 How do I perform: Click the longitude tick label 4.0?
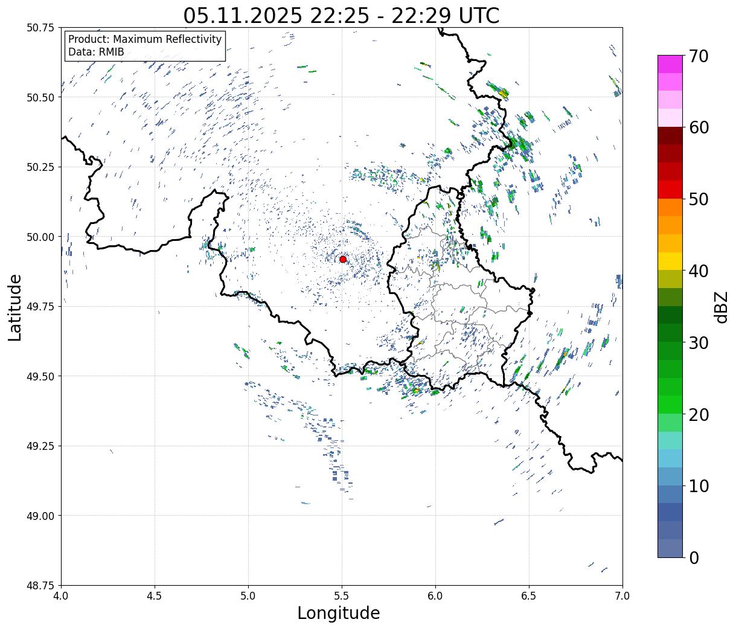tap(61, 595)
